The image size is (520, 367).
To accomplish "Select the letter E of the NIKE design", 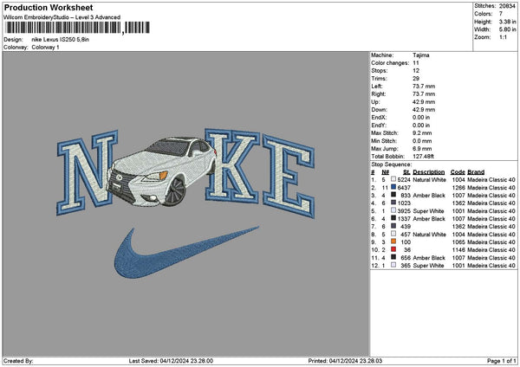I will (289, 177).
